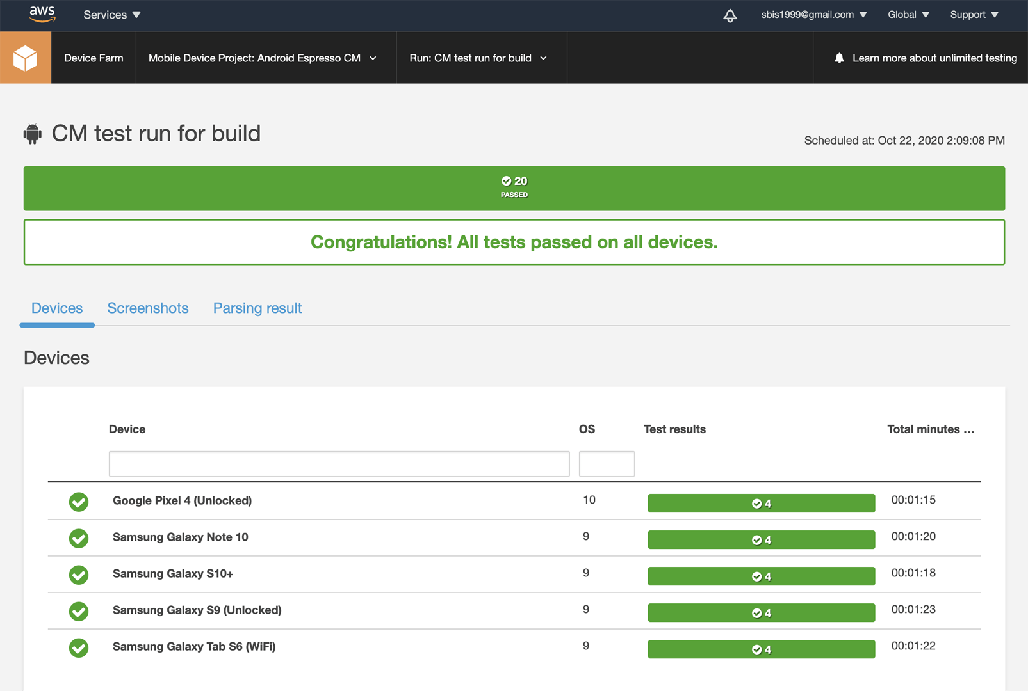Click the Galaxy S9 test results bar

pyautogui.click(x=762, y=612)
